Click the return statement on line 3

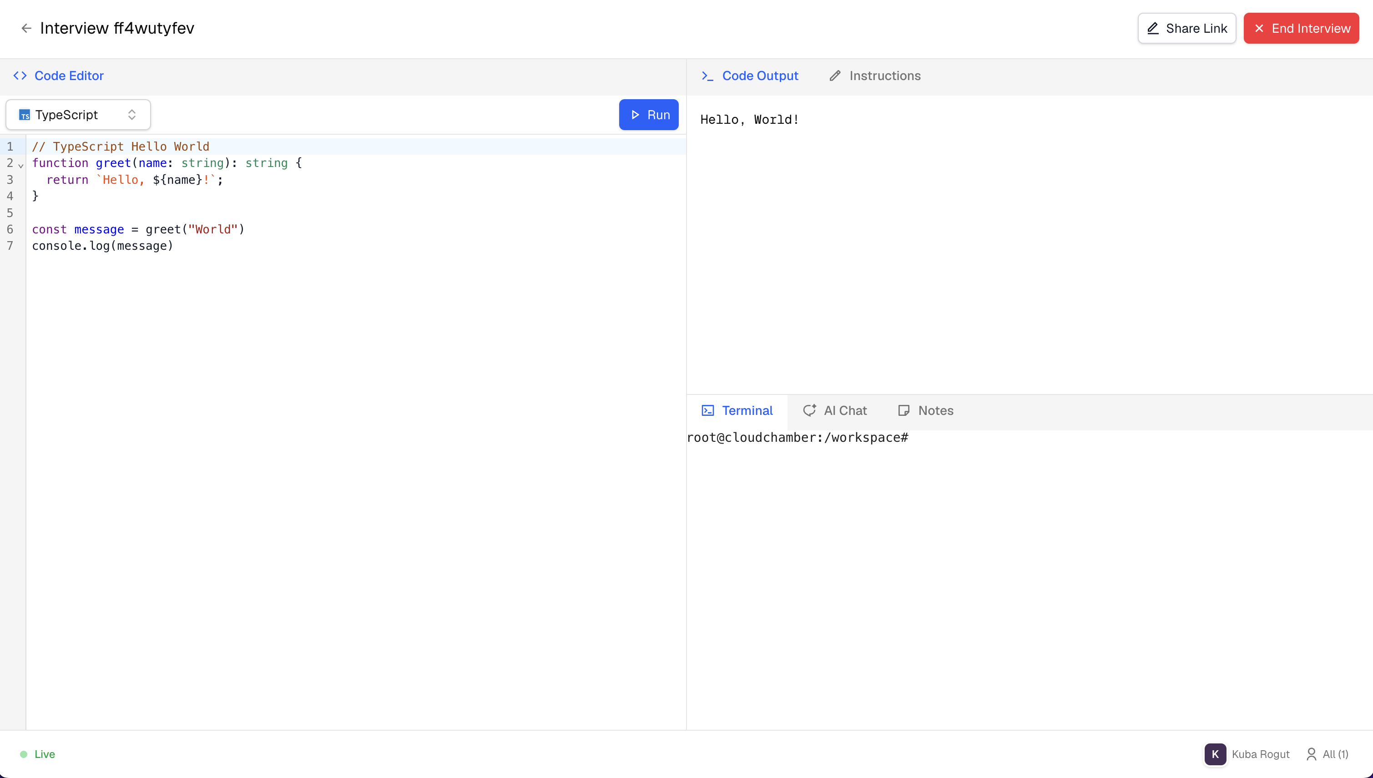pyautogui.click(x=135, y=180)
